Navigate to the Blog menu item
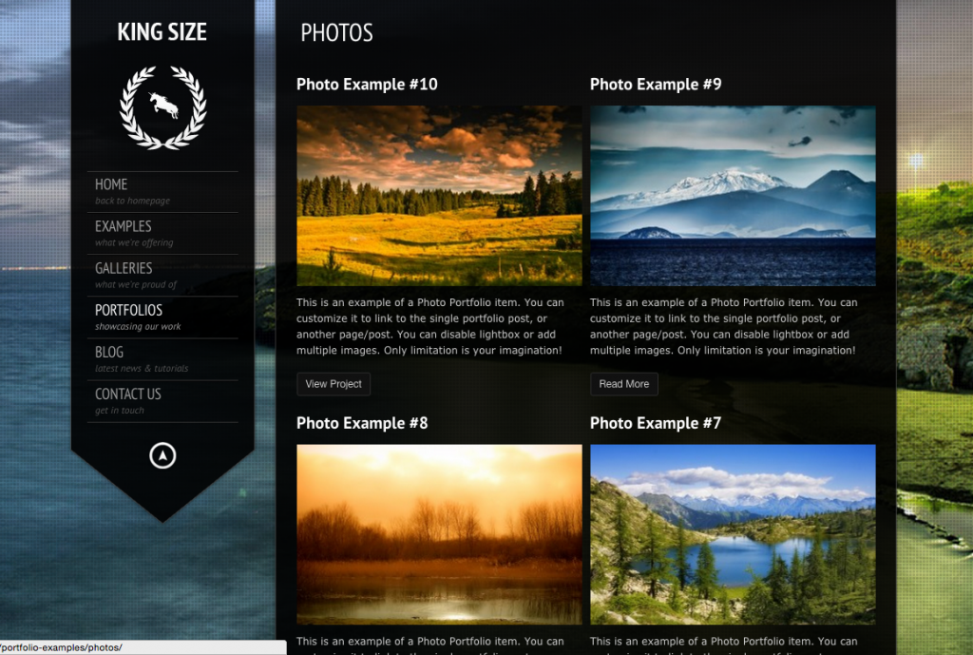The image size is (973, 655). pos(109,352)
